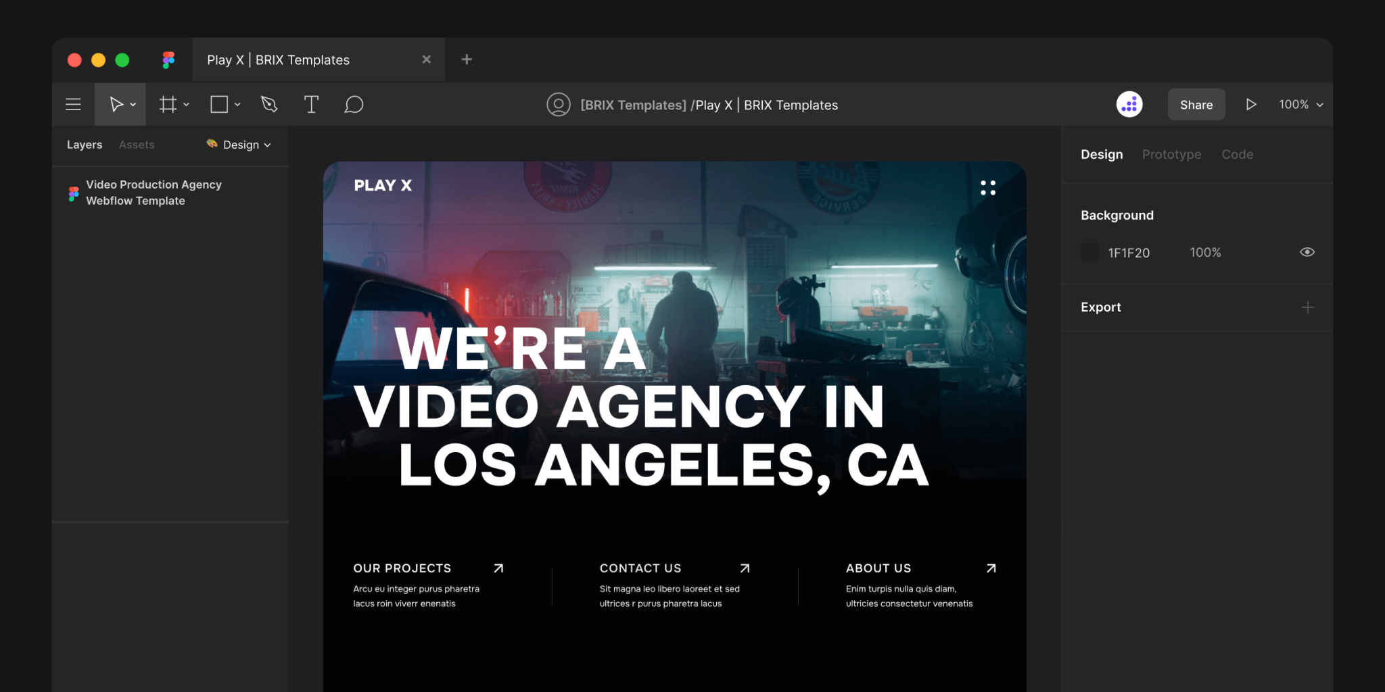Open the Comment tool
The image size is (1385, 692).
pos(354,104)
